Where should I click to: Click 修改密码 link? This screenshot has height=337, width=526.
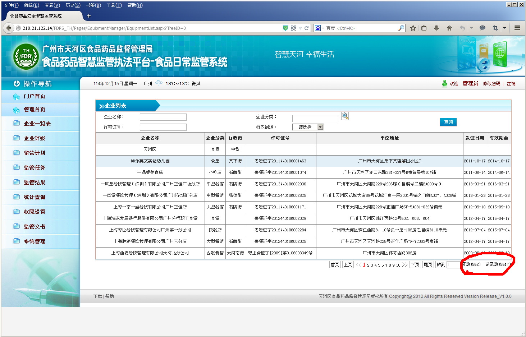tap(491, 84)
